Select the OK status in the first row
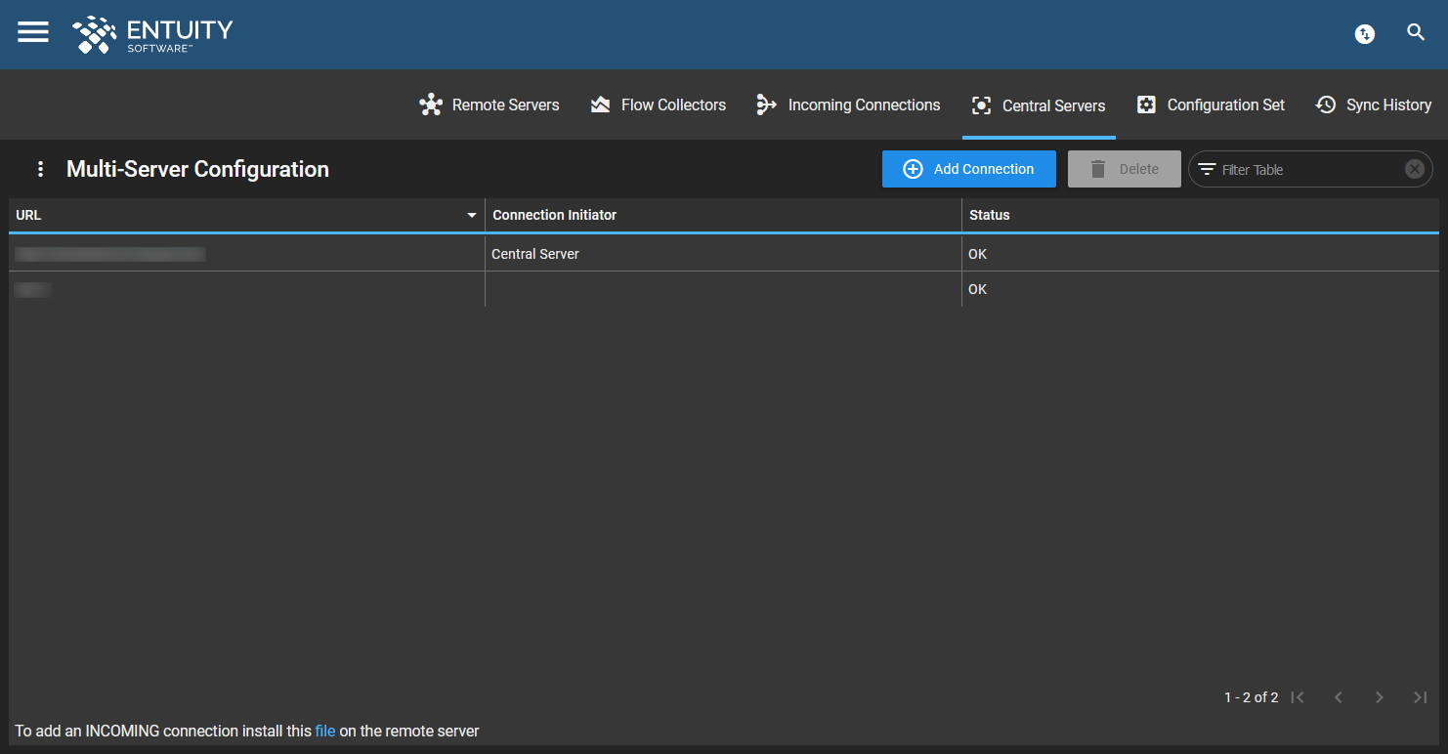The image size is (1448, 754). [977, 254]
